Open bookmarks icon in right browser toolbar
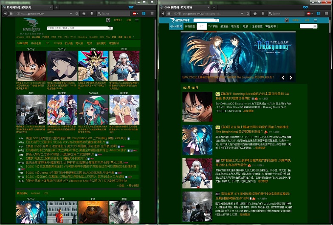Viewport: 333px width, 225px height. 169,14
